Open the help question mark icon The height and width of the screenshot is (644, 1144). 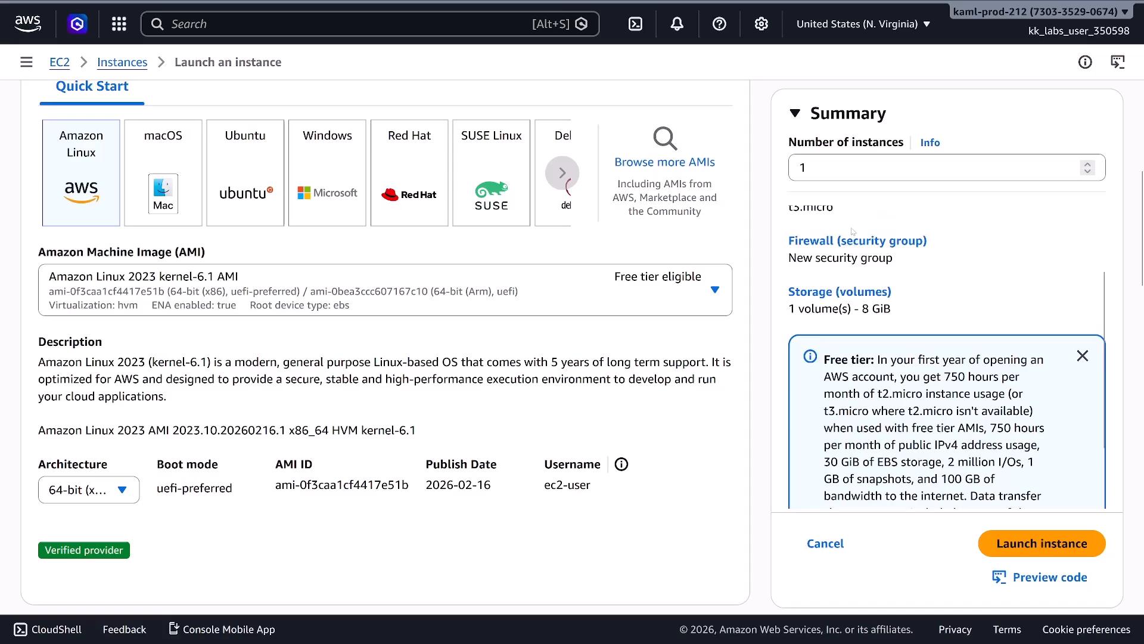coord(719,24)
